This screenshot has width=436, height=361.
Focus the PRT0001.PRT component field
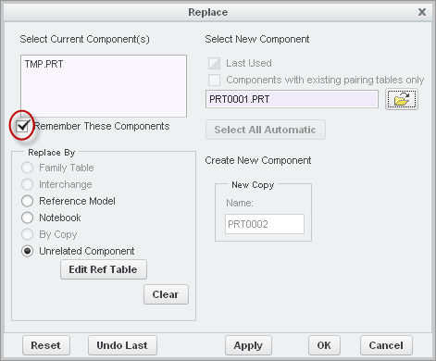pos(292,99)
